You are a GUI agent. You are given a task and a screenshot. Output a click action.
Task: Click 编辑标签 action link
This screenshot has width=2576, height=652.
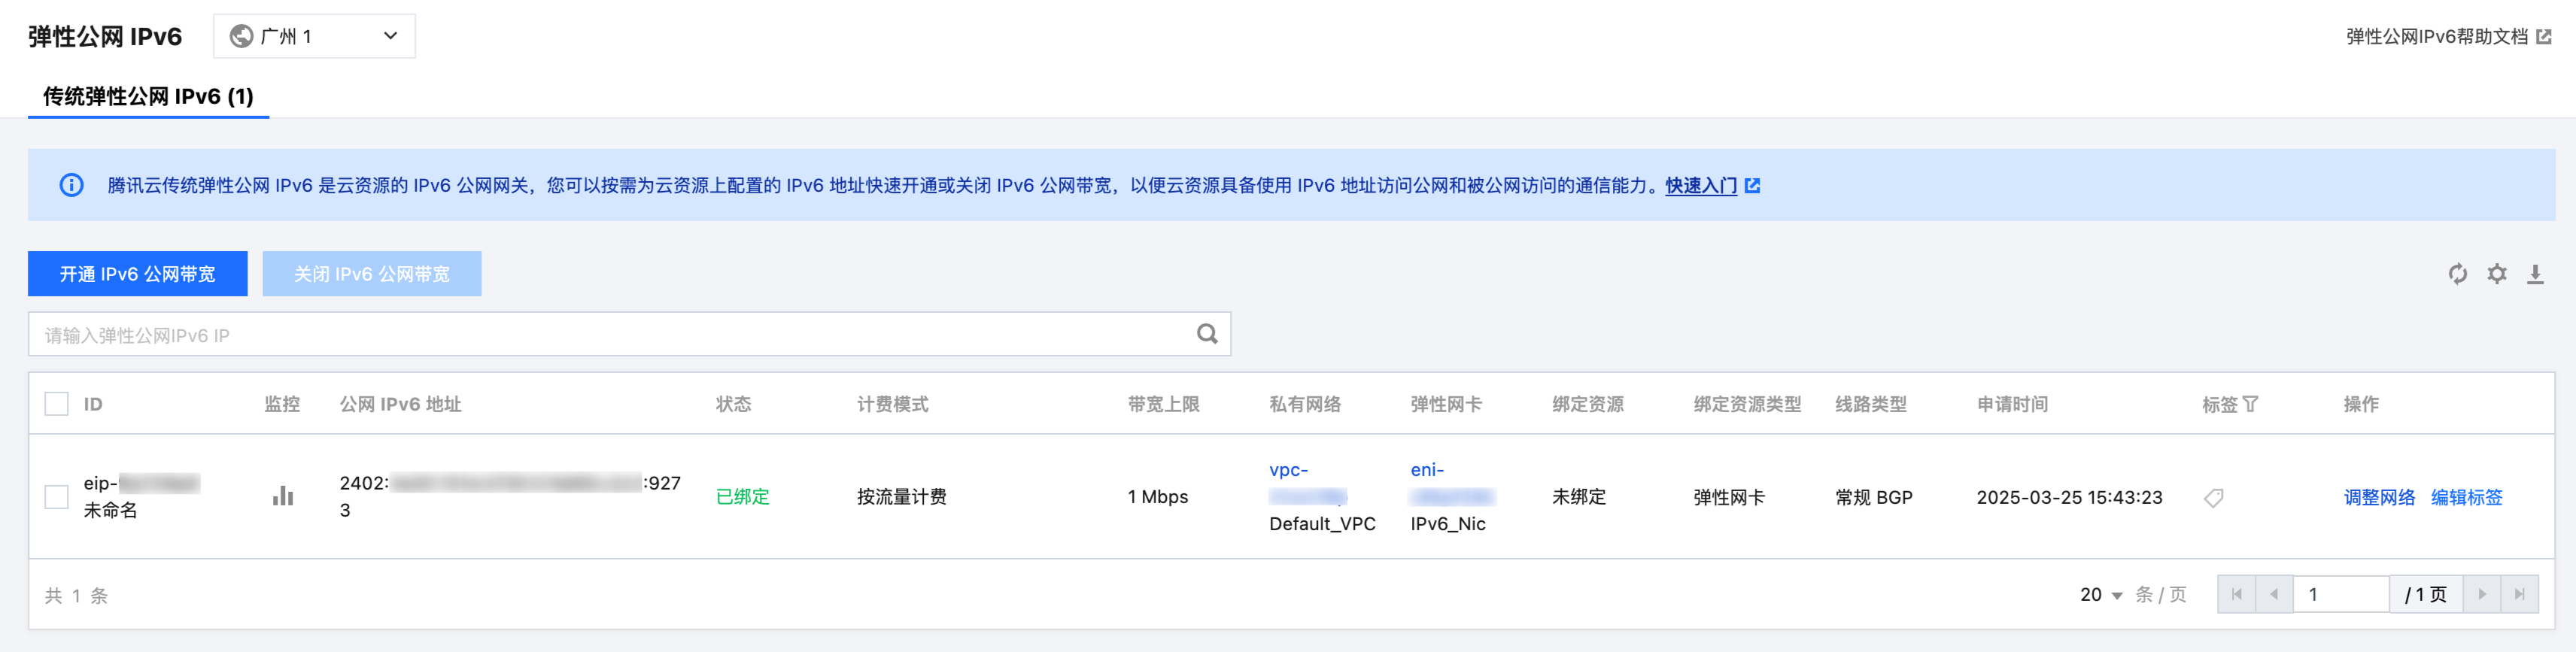click(x=2466, y=497)
